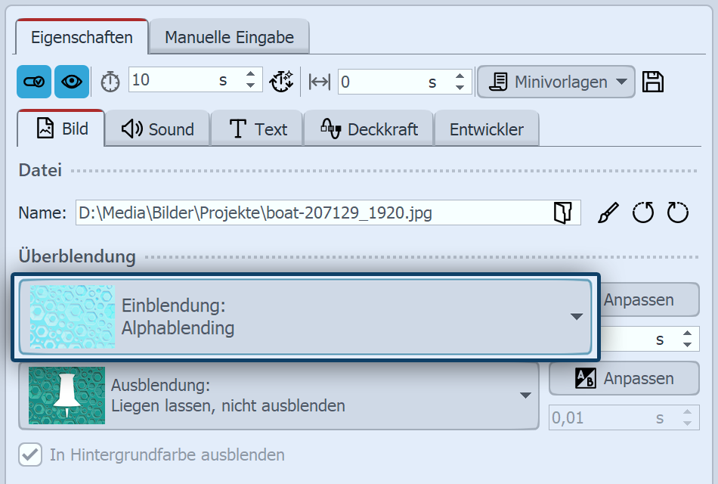Click the timer duration icon
Screen dimensions: 718x484
click(110, 82)
